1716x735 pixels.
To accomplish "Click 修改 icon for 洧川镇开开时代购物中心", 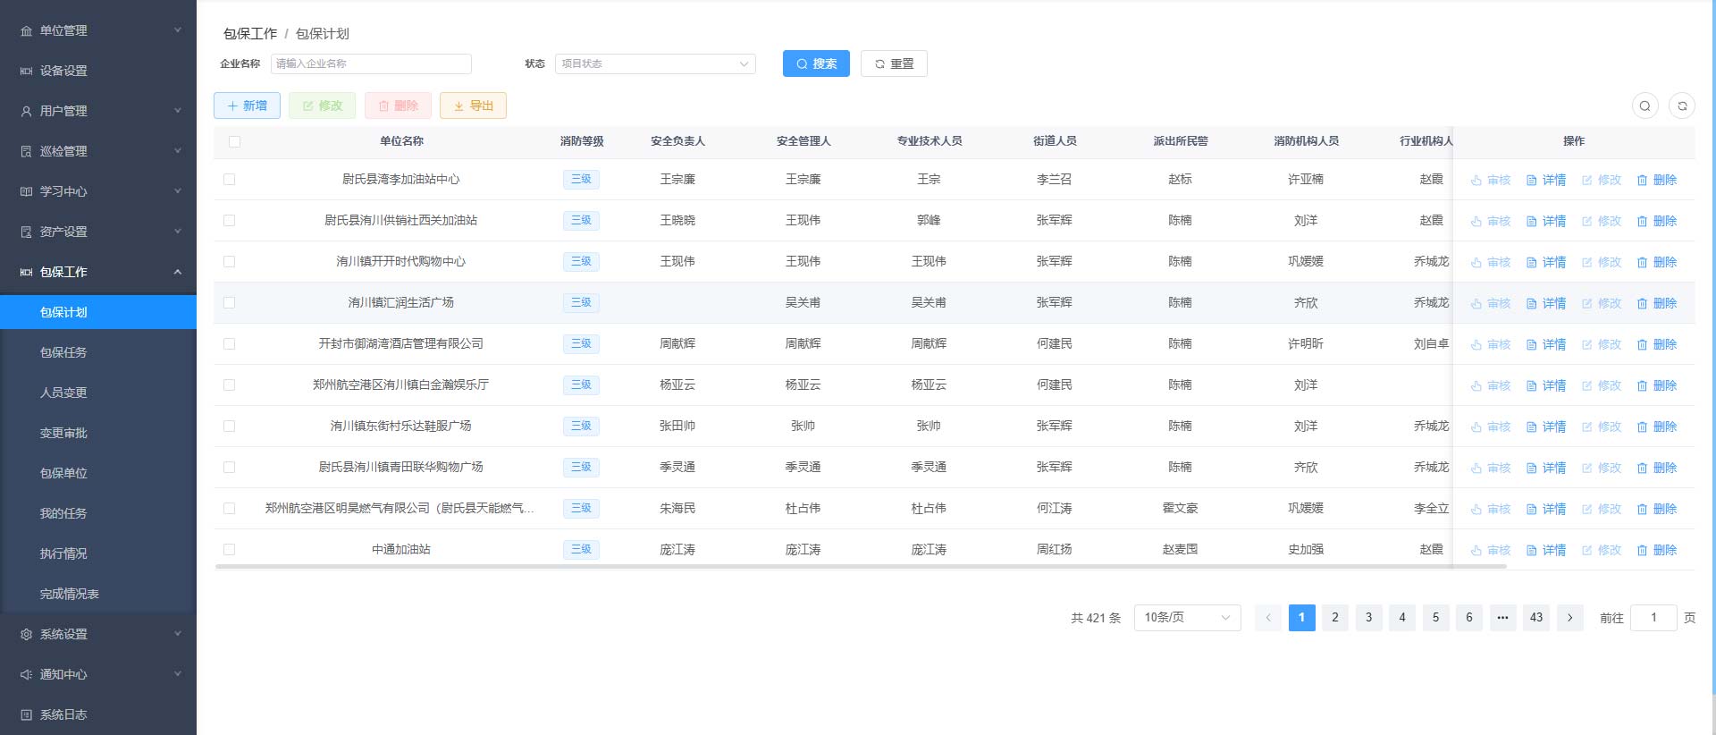I will point(1587,263).
